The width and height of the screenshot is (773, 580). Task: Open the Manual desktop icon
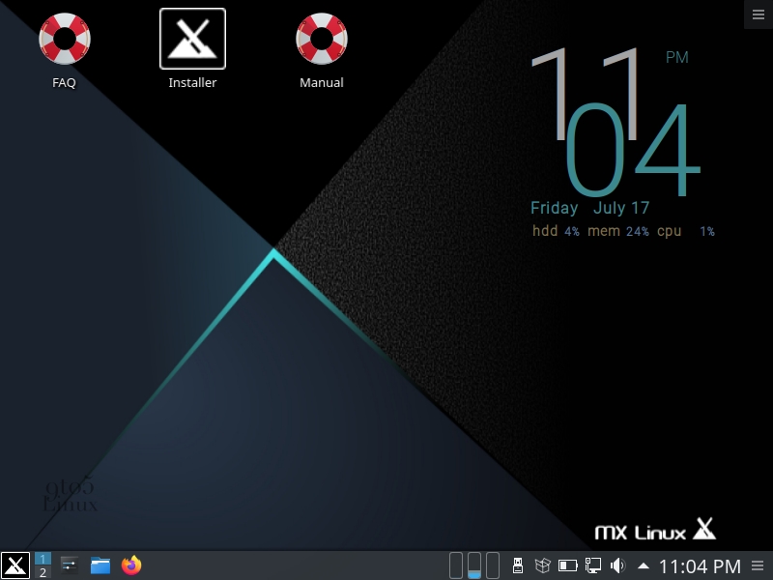tap(321, 41)
